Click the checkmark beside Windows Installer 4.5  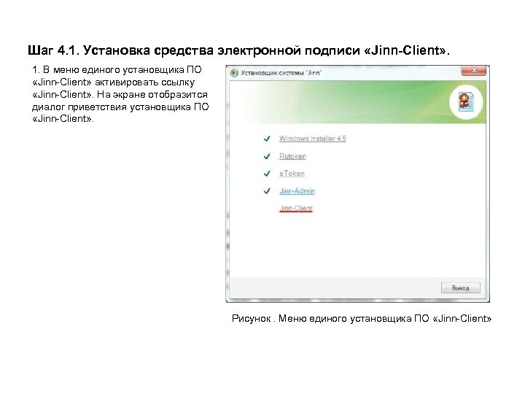267,139
